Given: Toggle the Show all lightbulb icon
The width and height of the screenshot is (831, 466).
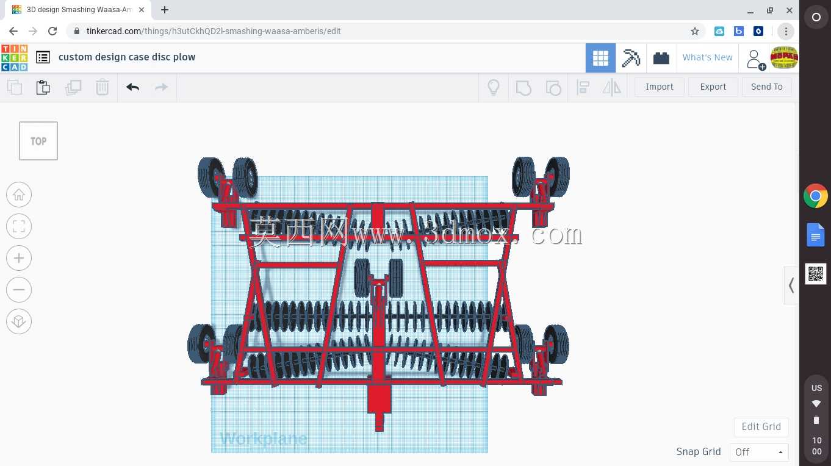Looking at the screenshot, I should pyautogui.click(x=494, y=87).
